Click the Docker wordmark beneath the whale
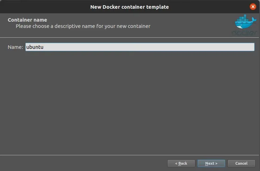Image resolution: width=260 pixels, height=171 pixels. click(244, 33)
